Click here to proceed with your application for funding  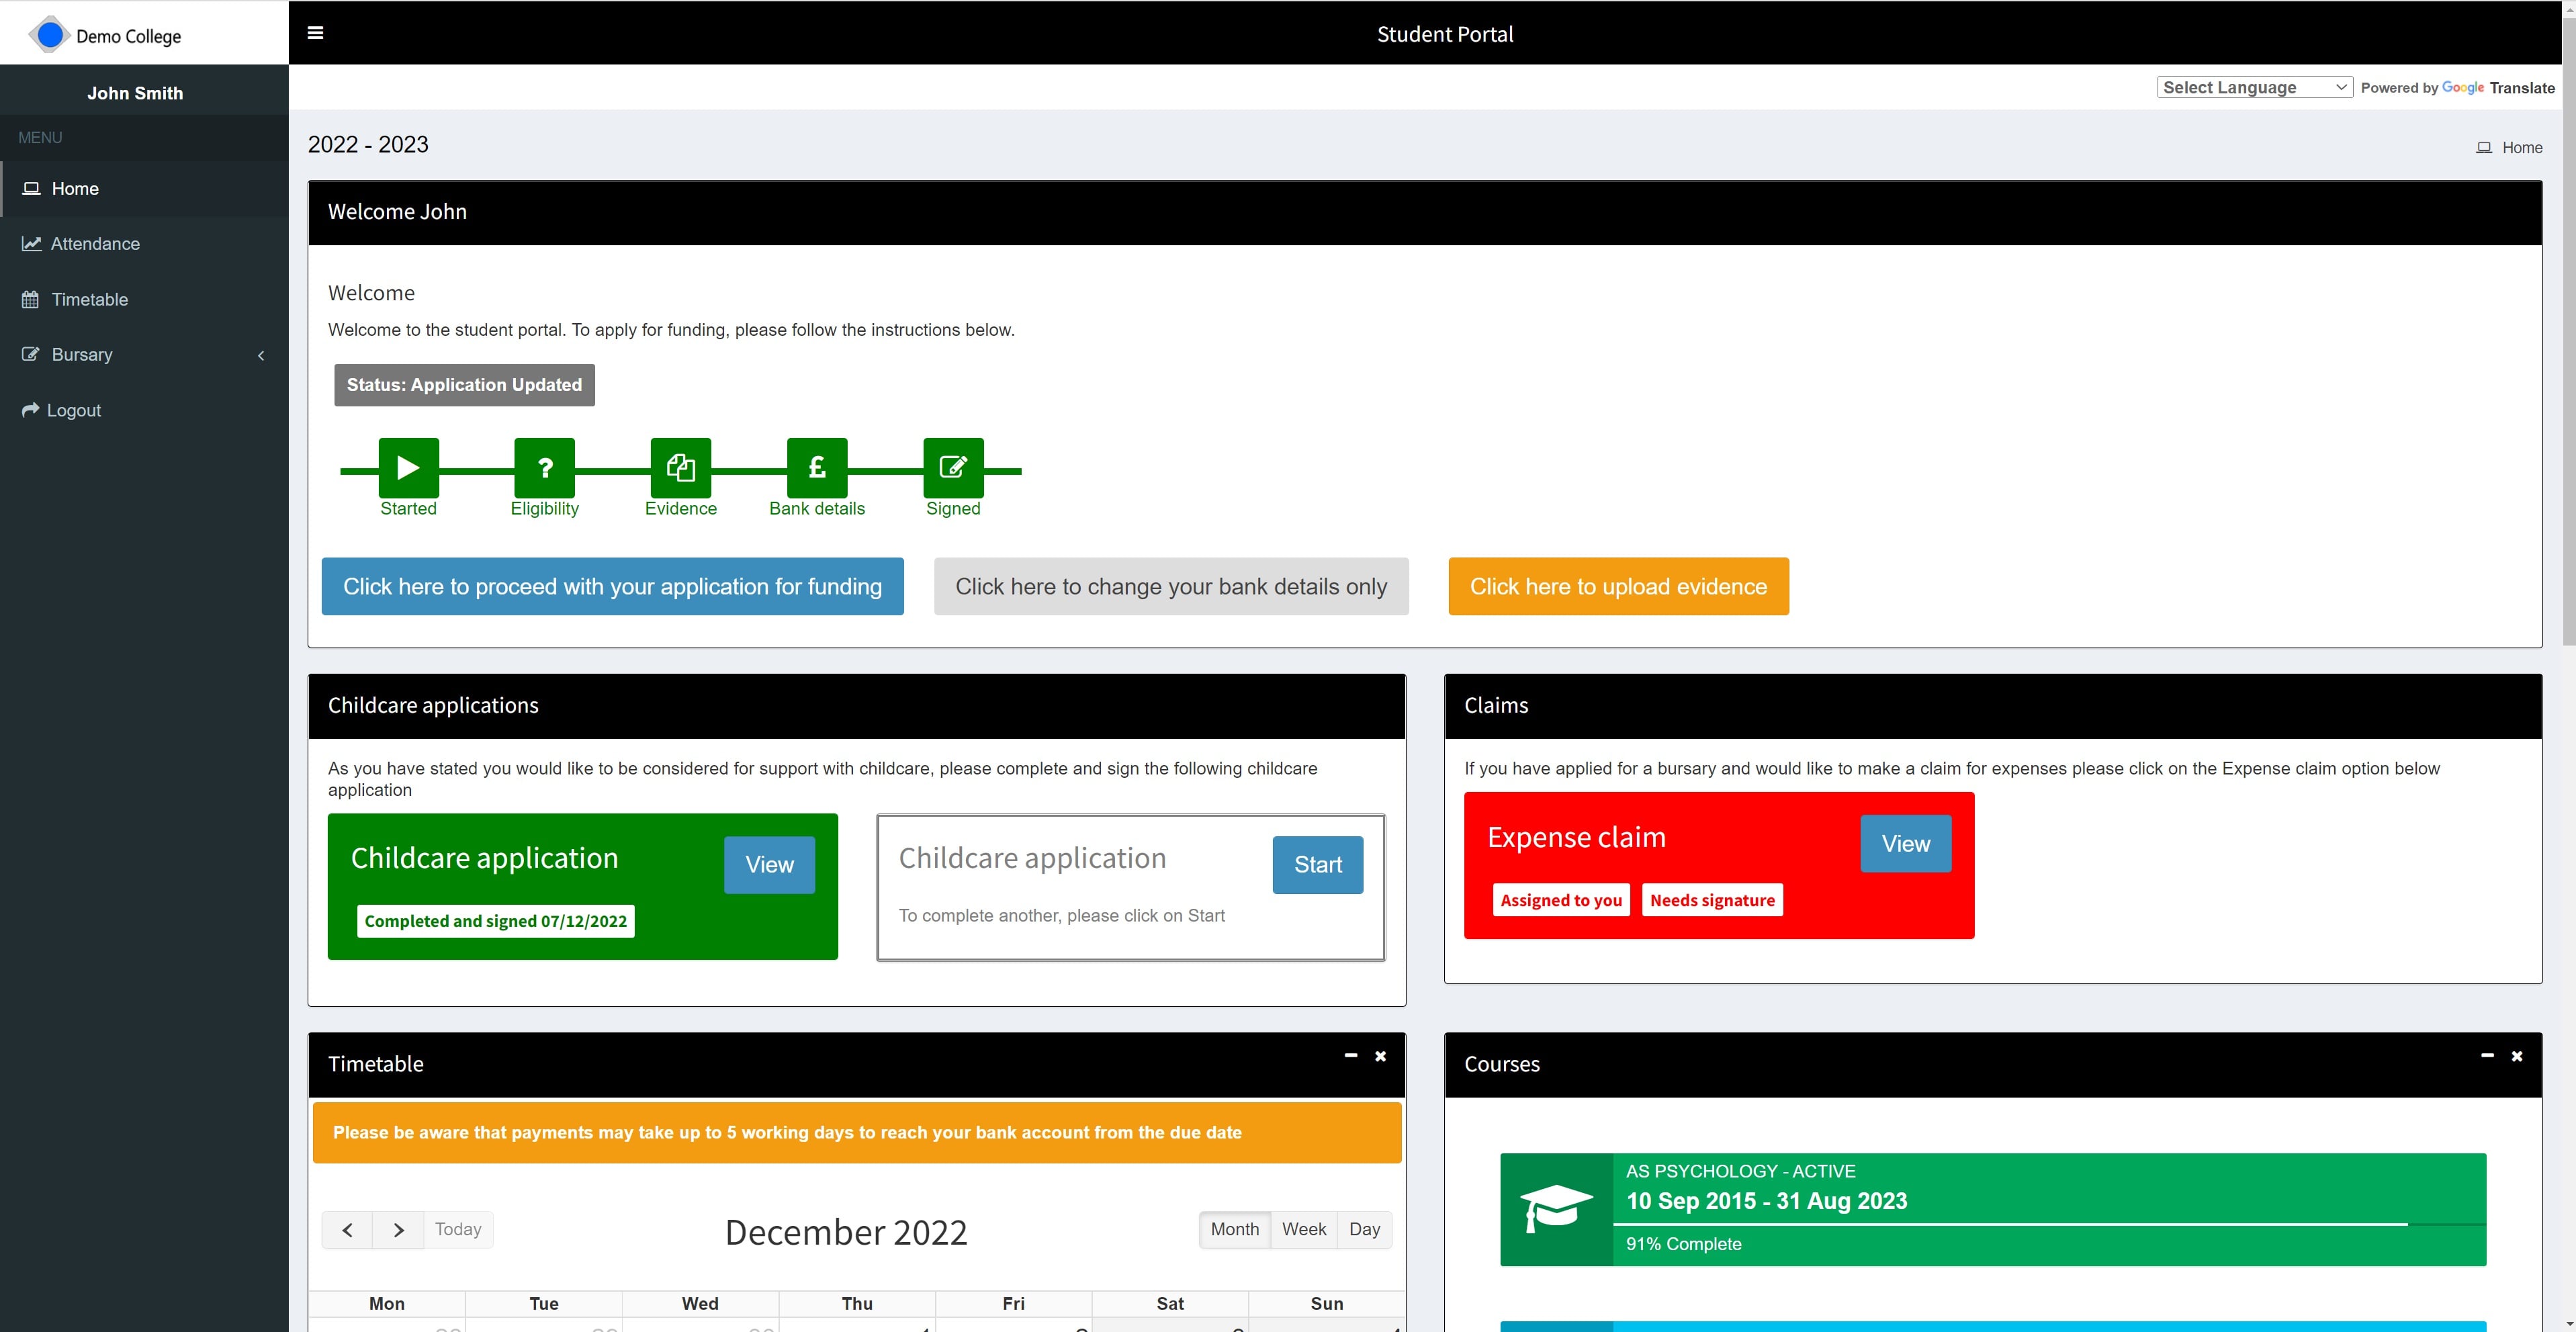612,586
